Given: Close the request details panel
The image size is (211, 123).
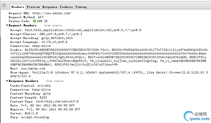Looking at the screenshot, I should point(4,5).
